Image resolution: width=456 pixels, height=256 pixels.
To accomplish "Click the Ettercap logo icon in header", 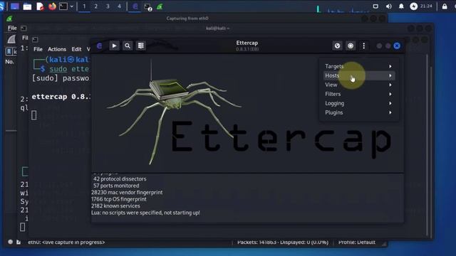I will pos(100,46).
